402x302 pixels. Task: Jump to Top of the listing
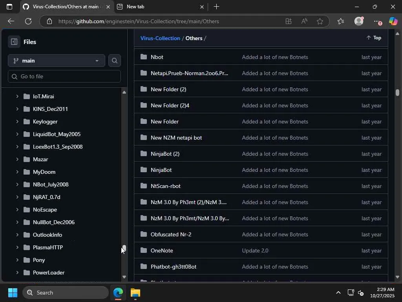coord(374,38)
